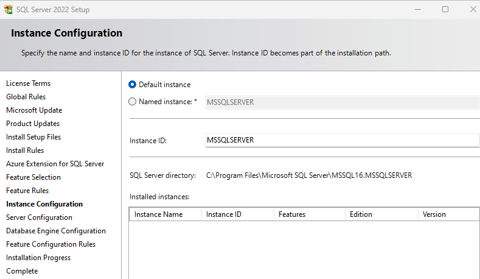Minimize the SQL Server Setup window
480x279 pixels.
point(418,10)
